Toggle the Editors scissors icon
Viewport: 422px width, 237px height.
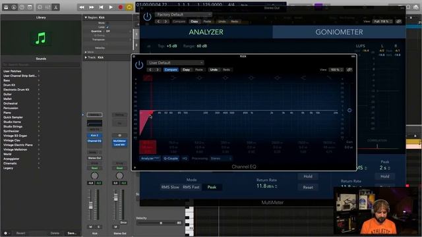click(x=55, y=7)
